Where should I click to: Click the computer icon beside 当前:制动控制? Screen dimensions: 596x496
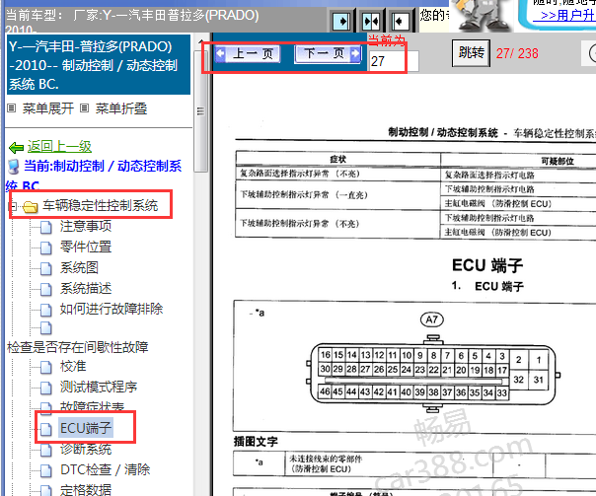point(13,167)
